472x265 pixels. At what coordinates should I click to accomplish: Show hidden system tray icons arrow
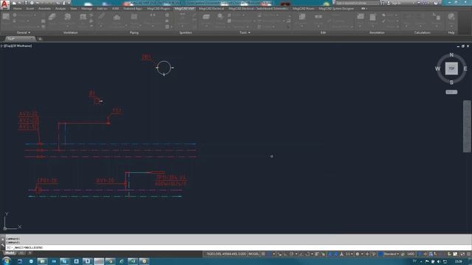pos(421,261)
